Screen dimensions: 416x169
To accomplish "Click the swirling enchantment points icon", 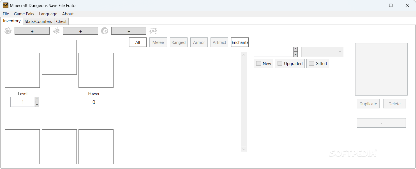I will [x=153, y=31].
